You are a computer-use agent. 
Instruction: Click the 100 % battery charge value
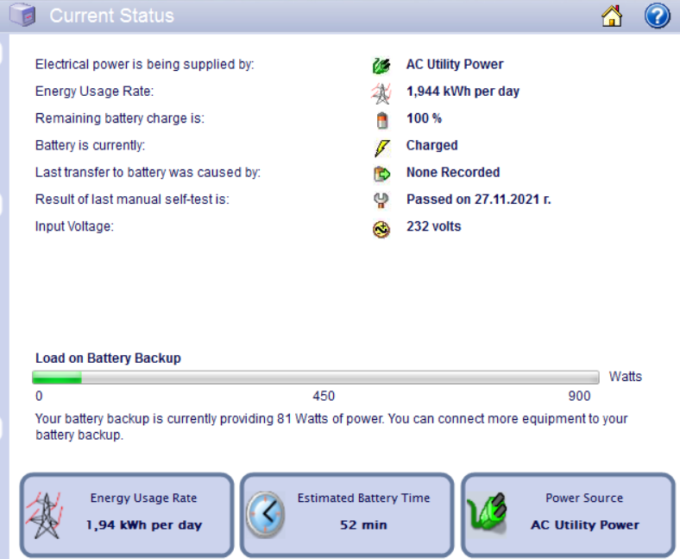click(x=424, y=118)
